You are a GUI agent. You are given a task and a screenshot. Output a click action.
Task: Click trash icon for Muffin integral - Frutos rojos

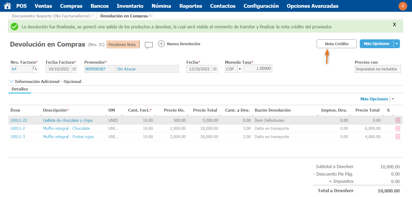[398, 137]
